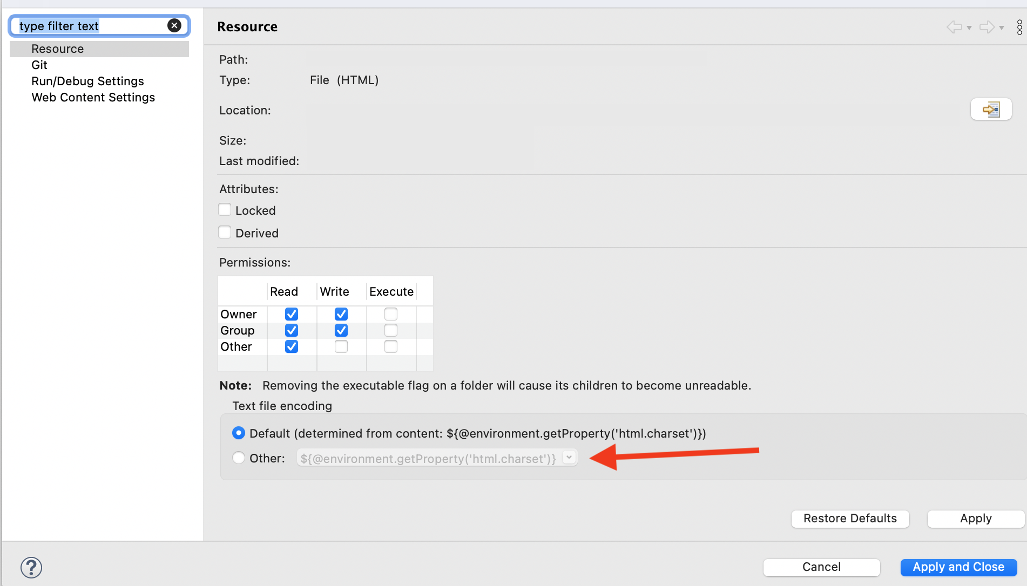Clear the filter text with the X icon
This screenshot has height=586, width=1027.
[174, 25]
